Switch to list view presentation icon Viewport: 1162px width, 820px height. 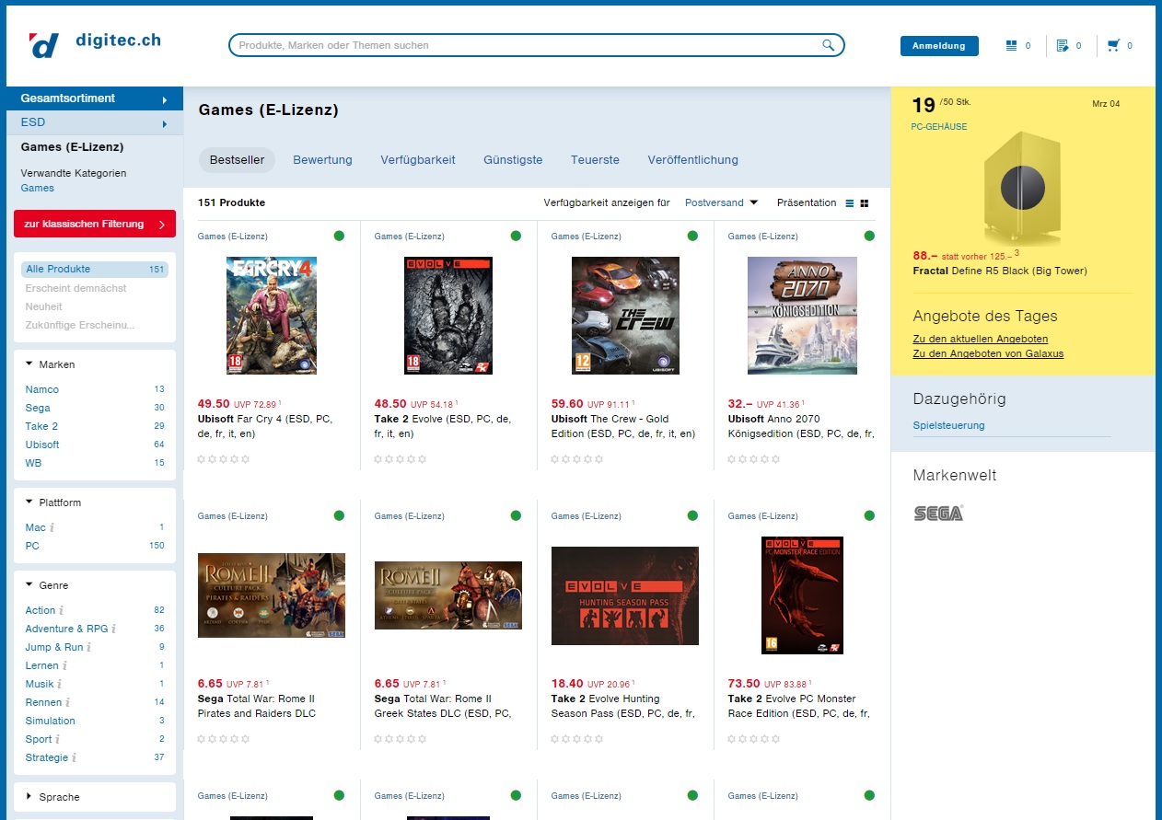(849, 203)
